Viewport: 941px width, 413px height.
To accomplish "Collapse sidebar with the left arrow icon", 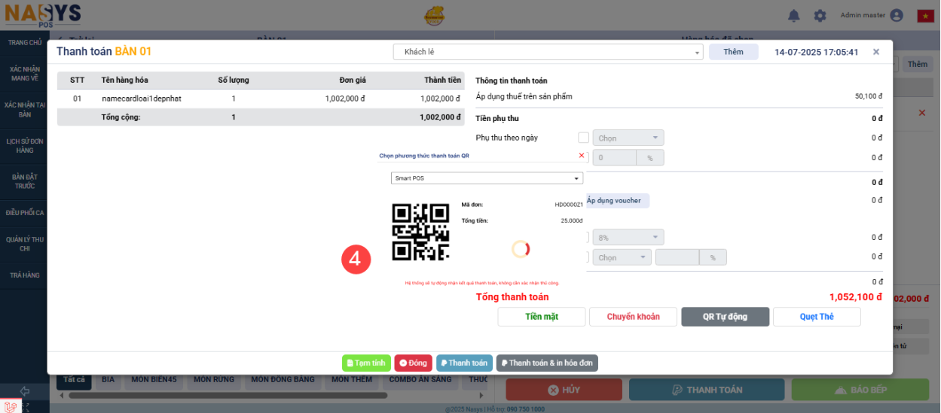I will click(24, 391).
